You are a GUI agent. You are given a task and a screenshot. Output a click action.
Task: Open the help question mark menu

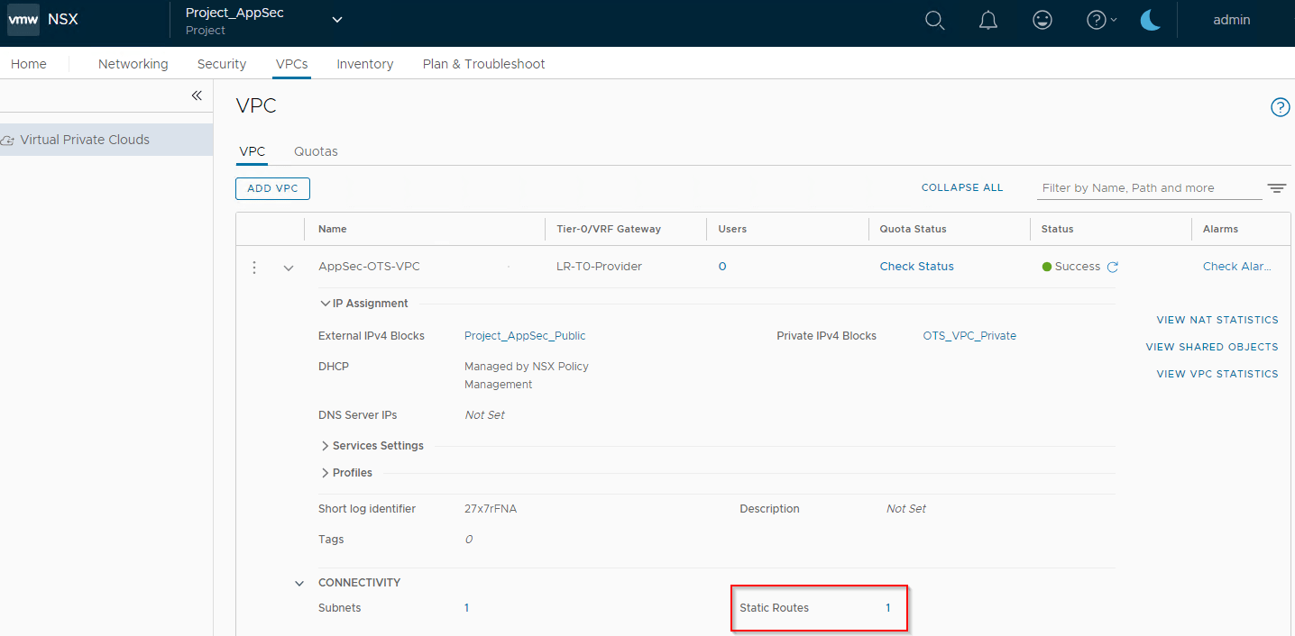tap(1101, 20)
